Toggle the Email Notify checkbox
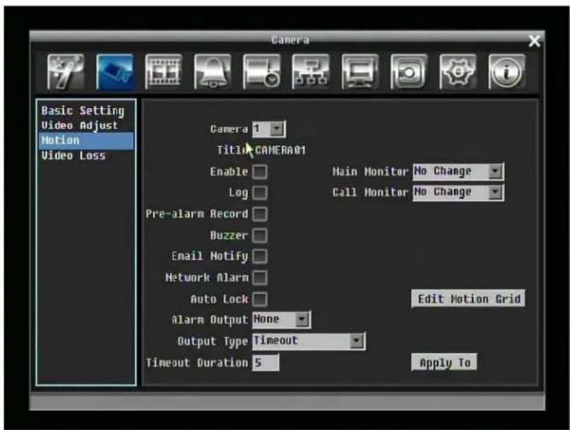 point(260,256)
